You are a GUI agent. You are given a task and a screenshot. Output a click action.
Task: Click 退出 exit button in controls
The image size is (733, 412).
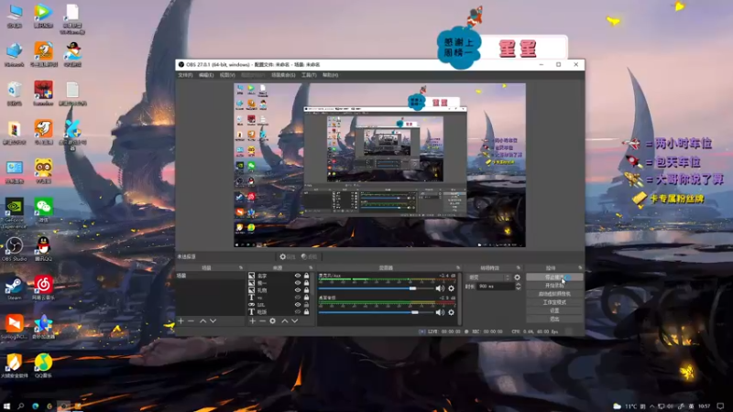[x=554, y=319]
